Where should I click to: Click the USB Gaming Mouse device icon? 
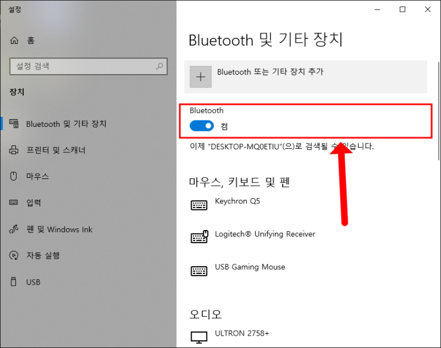199,271
